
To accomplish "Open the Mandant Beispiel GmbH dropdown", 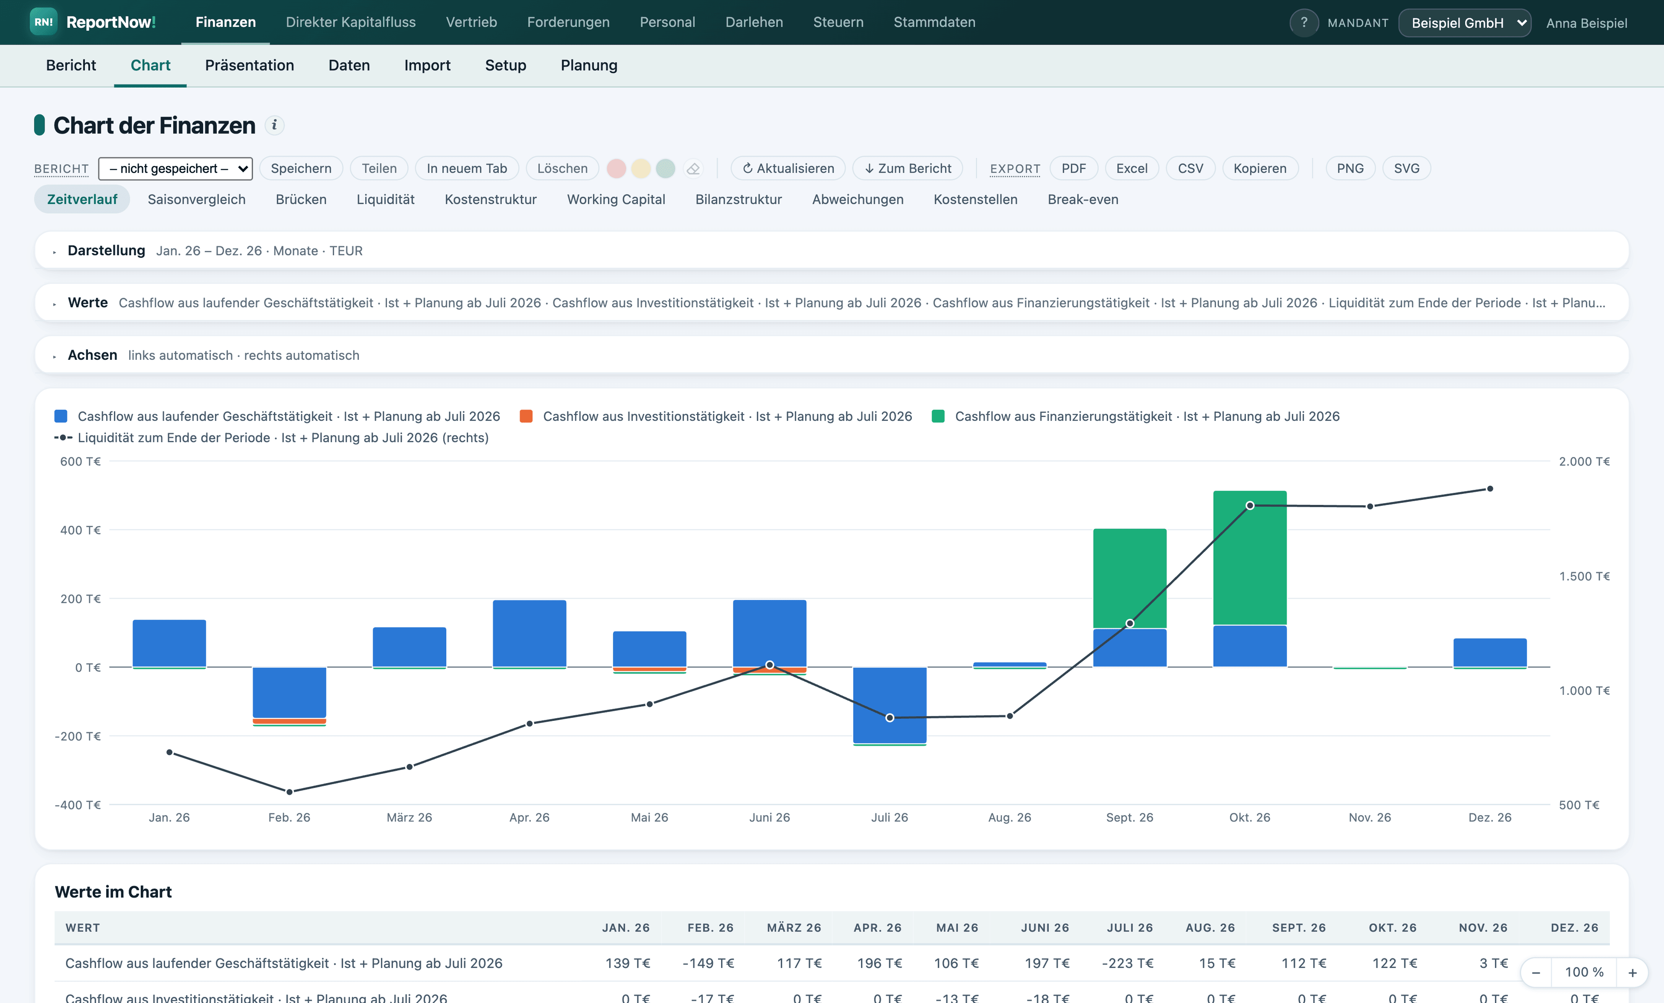I will click(x=1464, y=23).
